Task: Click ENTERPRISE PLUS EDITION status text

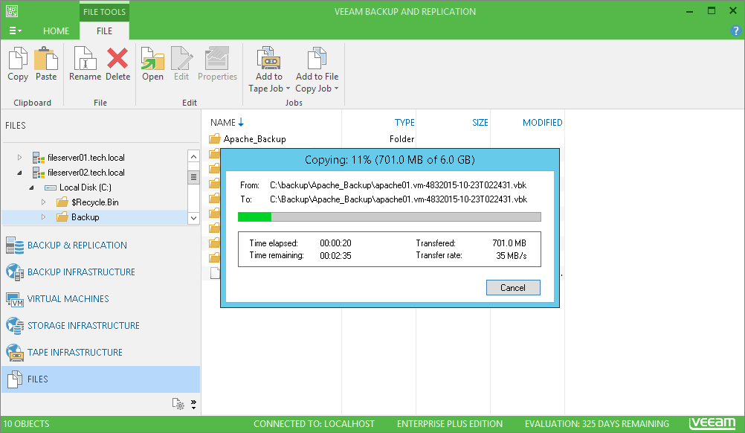Action: pyautogui.click(x=450, y=424)
